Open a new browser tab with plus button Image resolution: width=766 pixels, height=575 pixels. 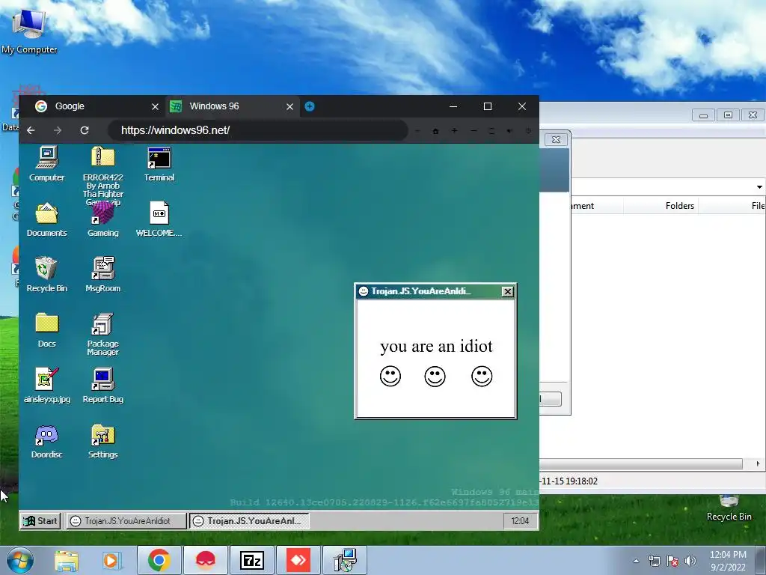pos(310,106)
